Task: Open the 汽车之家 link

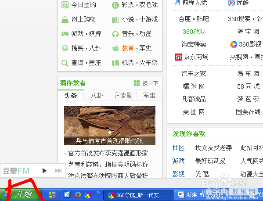Action: 194,74
